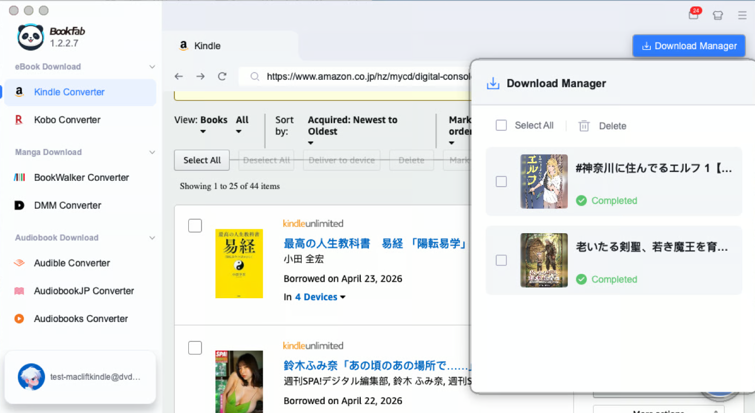Expand the In 4 Devices dropdown
Viewport: 755px width, 413px height.
pyautogui.click(x=320, y=297)
